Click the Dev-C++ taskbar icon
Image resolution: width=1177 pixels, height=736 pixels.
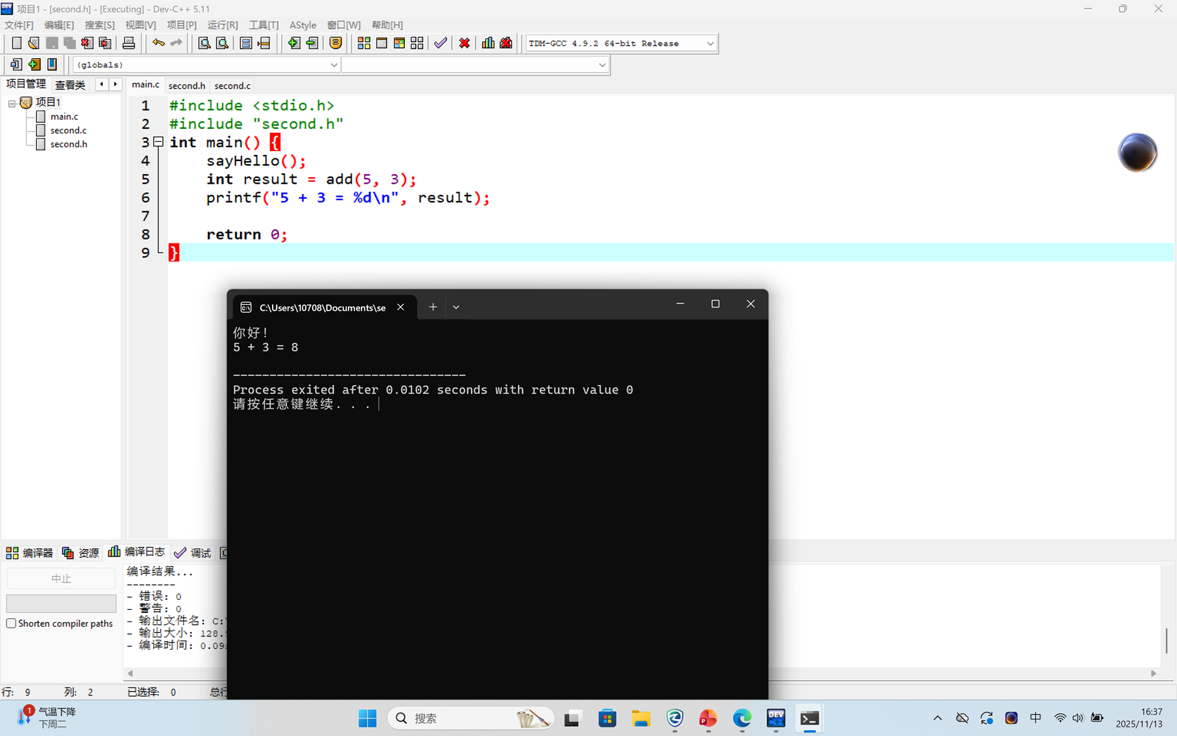(x=776, y=718)
